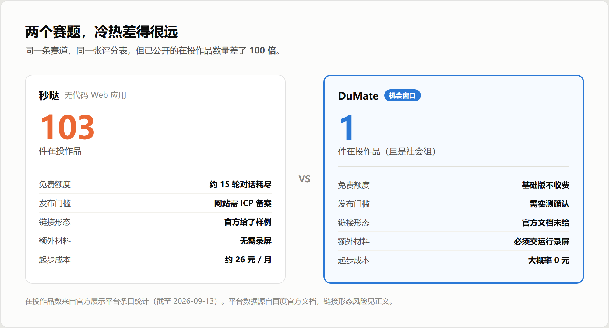Click 起步成本 label in the DuMate card

354,260
